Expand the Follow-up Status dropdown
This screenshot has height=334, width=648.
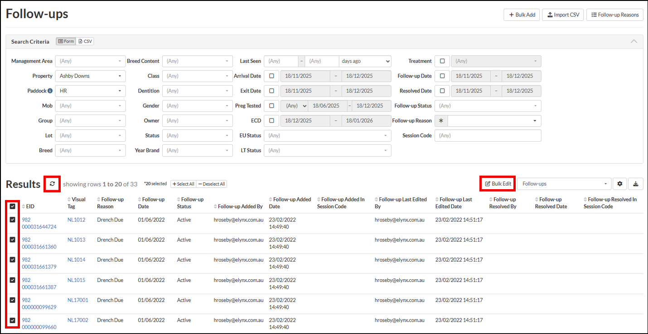(488, 106)
